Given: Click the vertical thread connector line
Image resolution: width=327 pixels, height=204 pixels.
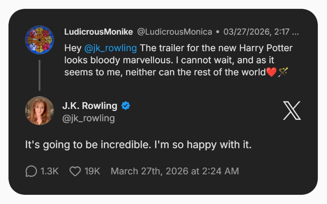Looking at the screenshot, I should click(40, 75).
